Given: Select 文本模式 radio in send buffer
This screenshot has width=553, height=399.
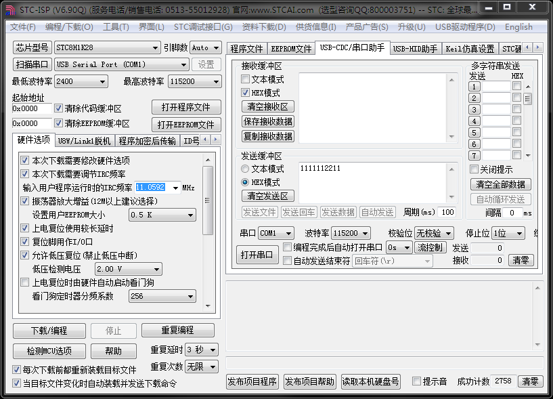Looking at the screenshot, I should (245, 169).
